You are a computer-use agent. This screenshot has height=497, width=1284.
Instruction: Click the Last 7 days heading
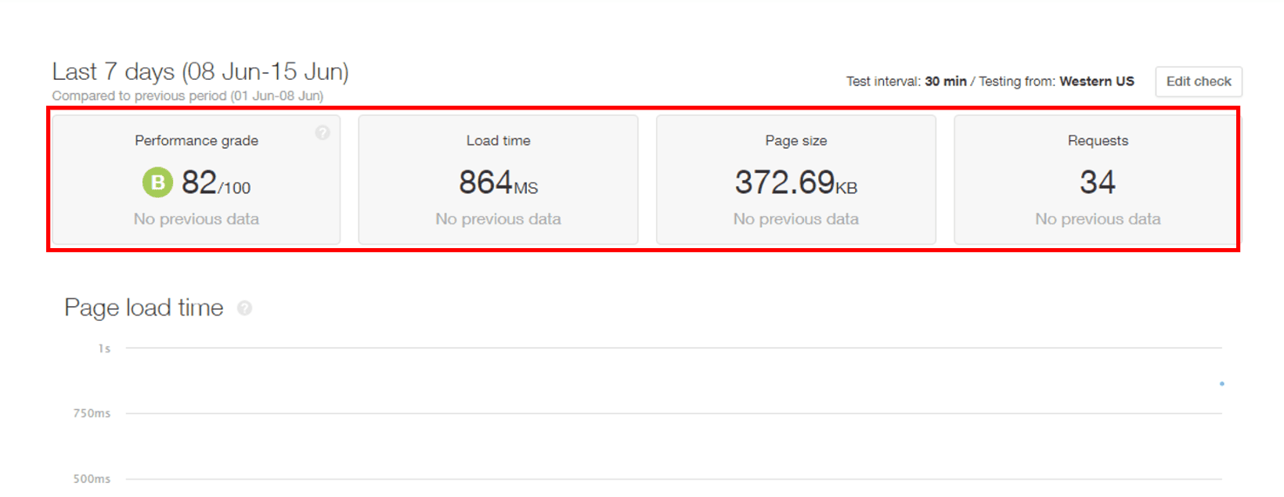[x=200, y=72]
